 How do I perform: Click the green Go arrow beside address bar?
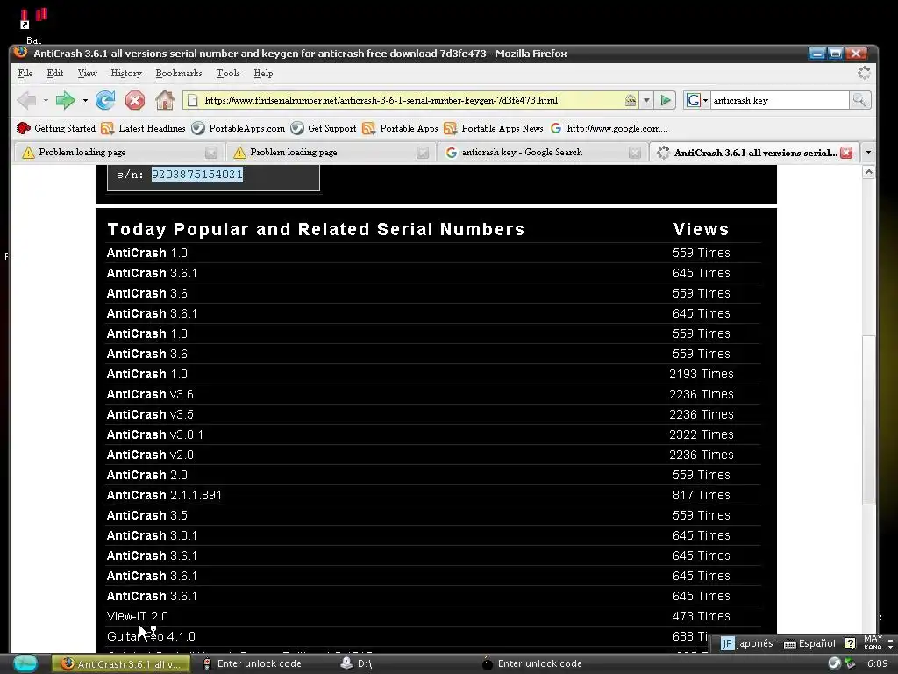click(x=666, y=100)
